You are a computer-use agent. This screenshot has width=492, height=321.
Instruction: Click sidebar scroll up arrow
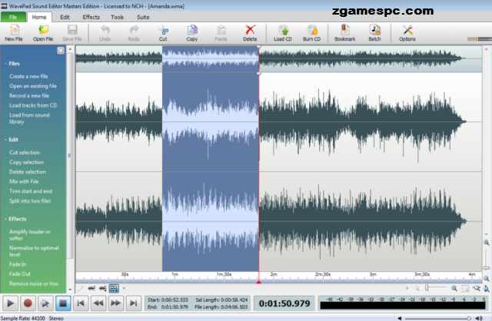70,49
